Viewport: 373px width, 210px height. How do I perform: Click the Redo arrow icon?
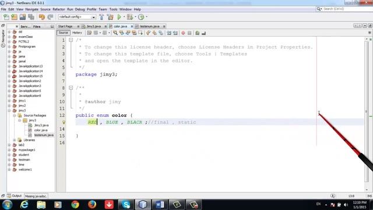[50, 17]
